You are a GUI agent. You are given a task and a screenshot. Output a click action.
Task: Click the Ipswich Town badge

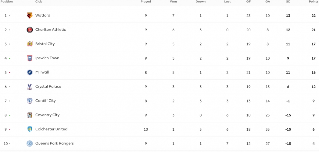click(30, 58)
